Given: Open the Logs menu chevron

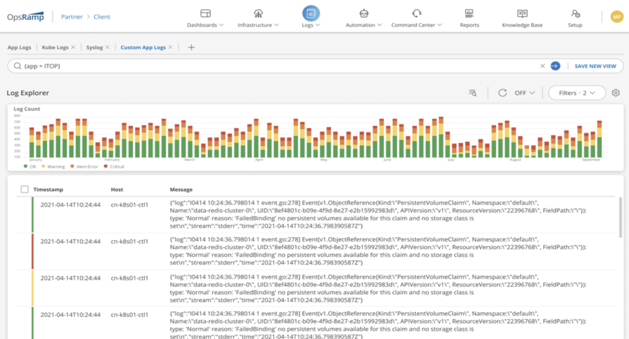Looking at the screenshot, I should pos(318,25).
